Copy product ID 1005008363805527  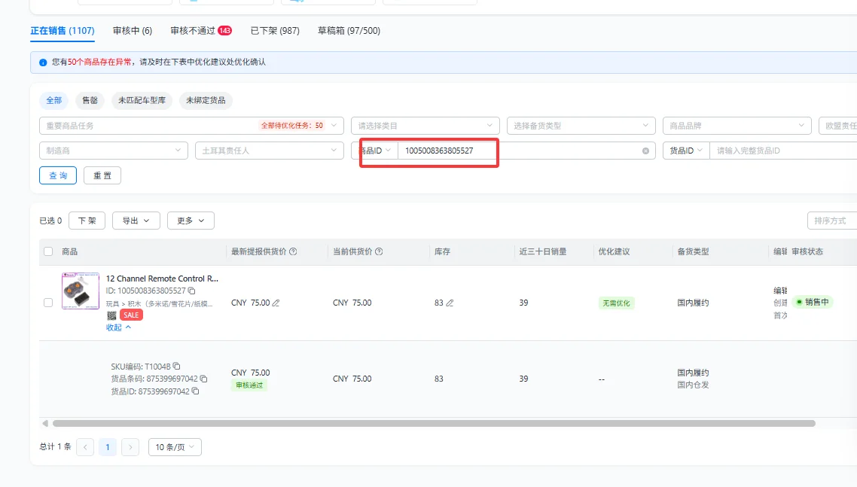[x=192, y=291]
